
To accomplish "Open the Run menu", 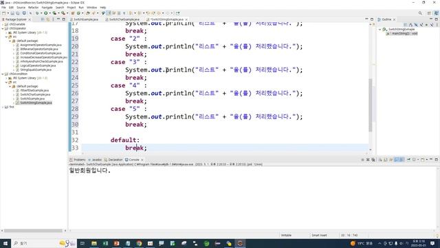I will [x=81, y=8].
